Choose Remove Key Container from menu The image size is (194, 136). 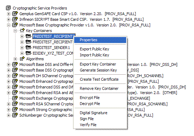point(99,88)
